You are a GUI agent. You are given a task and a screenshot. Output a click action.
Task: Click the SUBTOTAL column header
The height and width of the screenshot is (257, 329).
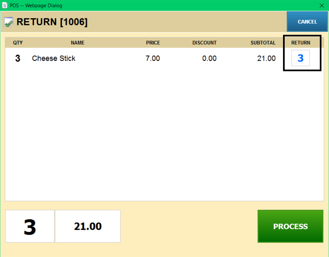click(263, 43)
